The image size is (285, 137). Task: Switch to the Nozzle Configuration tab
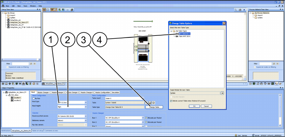tap(103, 92)
